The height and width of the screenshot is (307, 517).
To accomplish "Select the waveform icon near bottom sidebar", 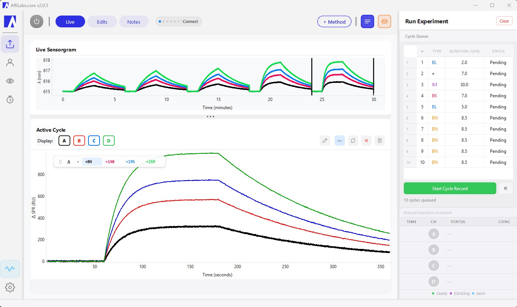I will 10,269.
